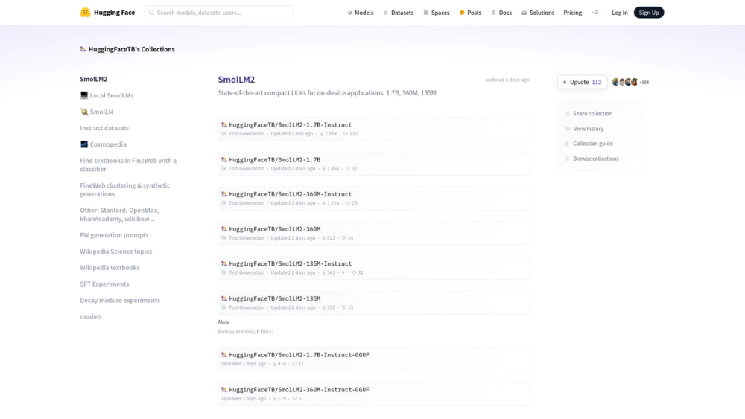Click the Hugging Face emoji logo

(x=85, y=13)
